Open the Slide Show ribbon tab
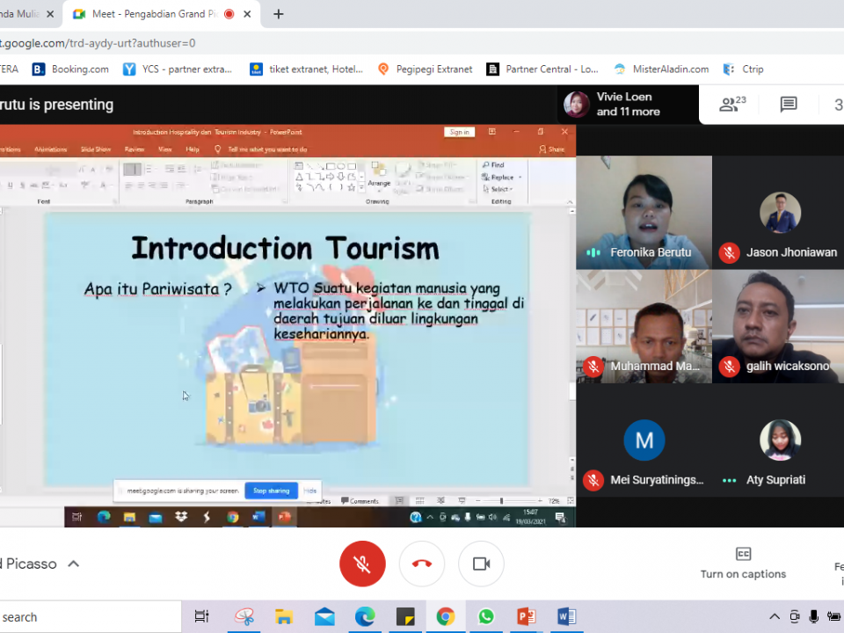The image size is (844, 633). 96,149
